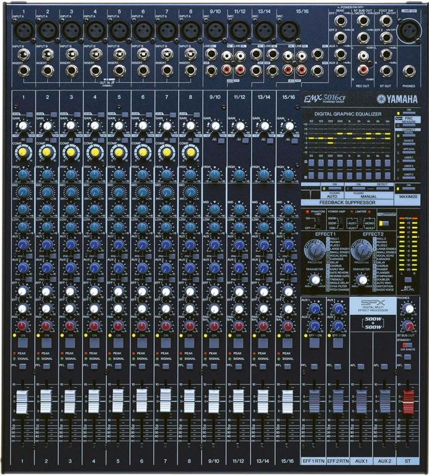This screenshot has width=429, height=476.
Task: Turn the channel 1 GAIN knob
Action: click(x=22, y=126)
